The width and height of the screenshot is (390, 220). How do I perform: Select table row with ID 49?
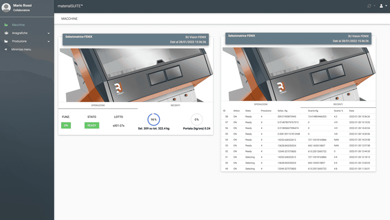tap(298, 169)
